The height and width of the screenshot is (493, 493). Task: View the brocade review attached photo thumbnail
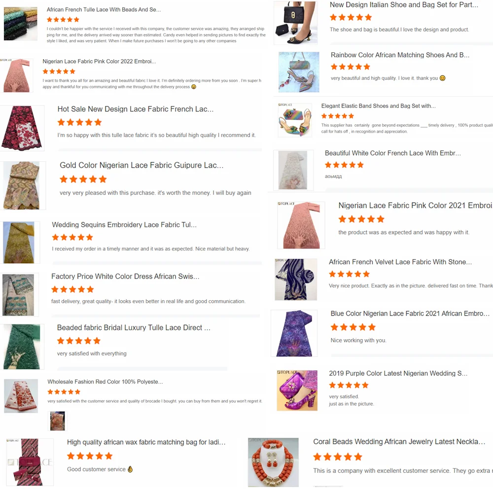pyautogui.click(x=58, y=421)
